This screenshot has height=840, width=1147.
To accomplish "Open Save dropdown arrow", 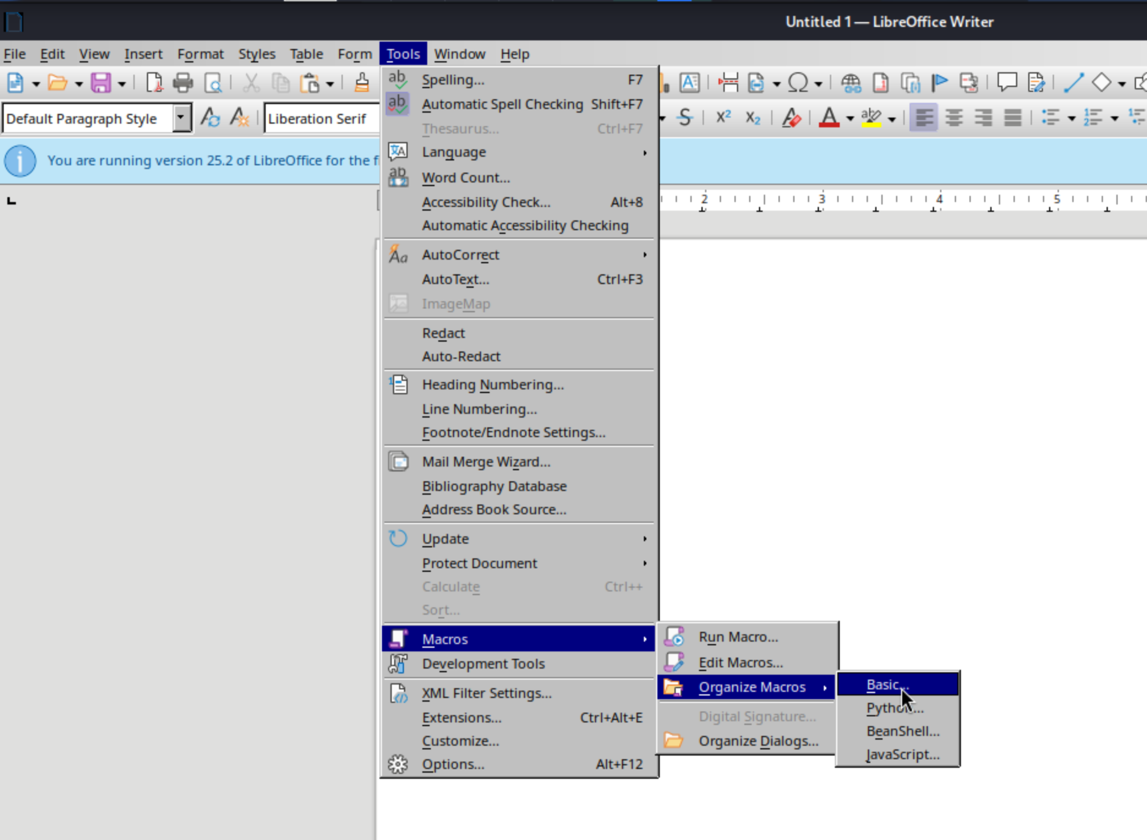I will [x=121, y=84].
